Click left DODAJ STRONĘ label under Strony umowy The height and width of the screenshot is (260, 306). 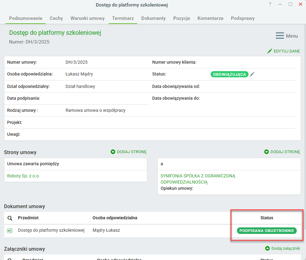tap(132, 152)
